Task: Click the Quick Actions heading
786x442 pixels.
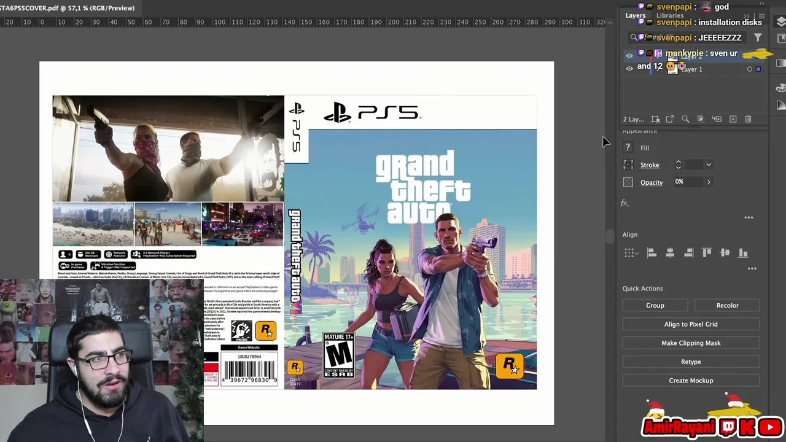Action: click(x=642, y=289)
